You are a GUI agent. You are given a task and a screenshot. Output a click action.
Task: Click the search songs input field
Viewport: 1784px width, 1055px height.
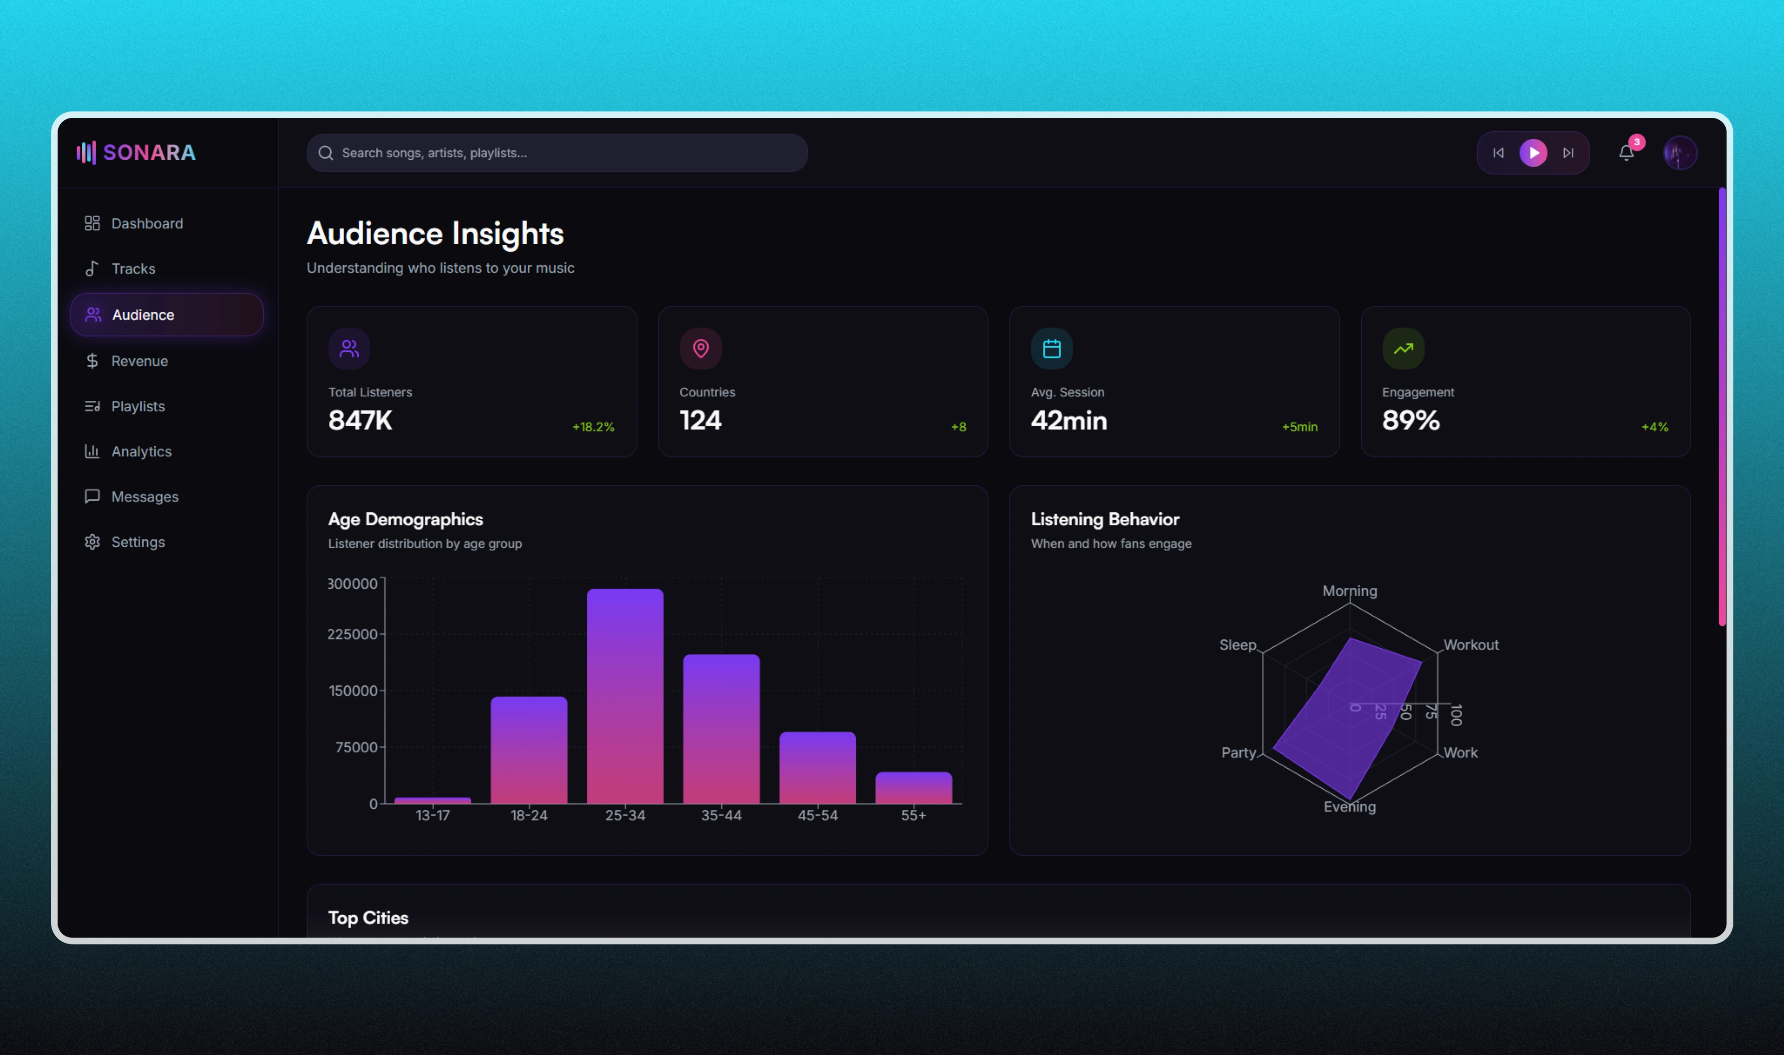point(557,153)
